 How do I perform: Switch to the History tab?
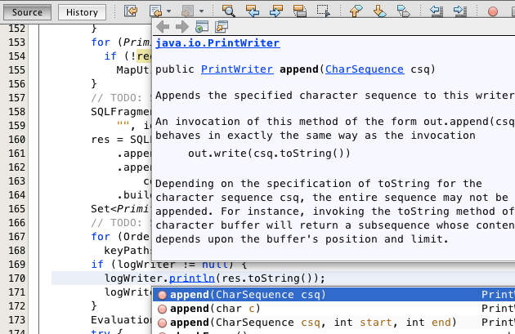coord(82,12)
